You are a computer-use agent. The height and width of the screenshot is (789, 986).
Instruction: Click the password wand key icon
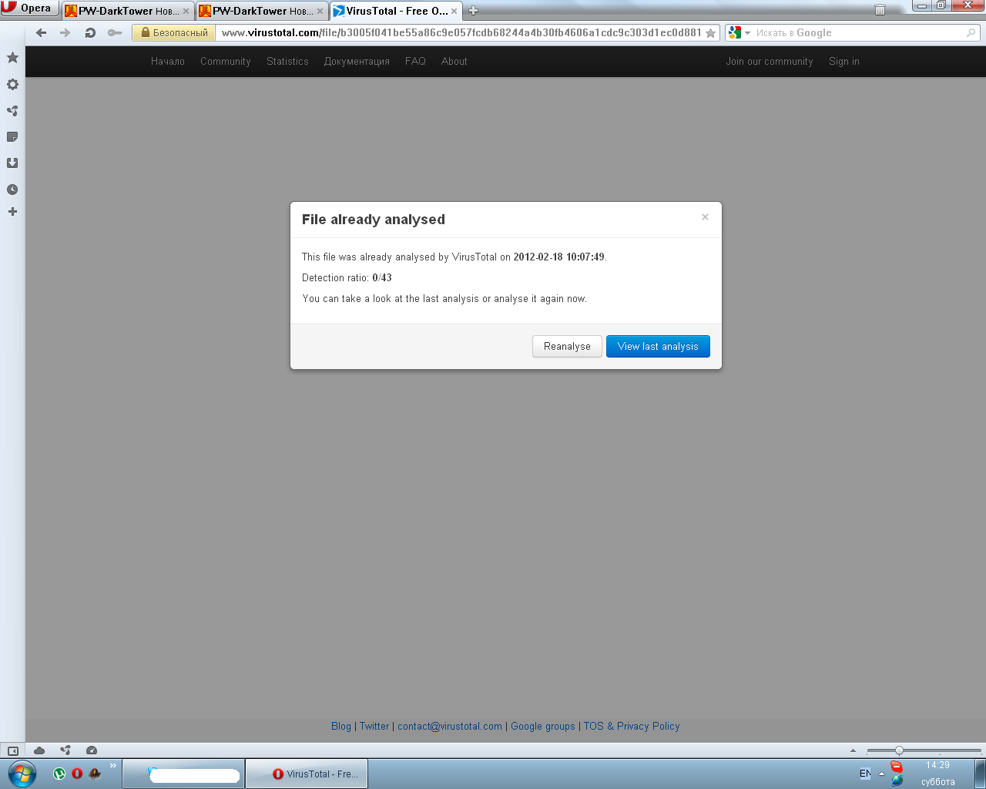pos(115,32)
